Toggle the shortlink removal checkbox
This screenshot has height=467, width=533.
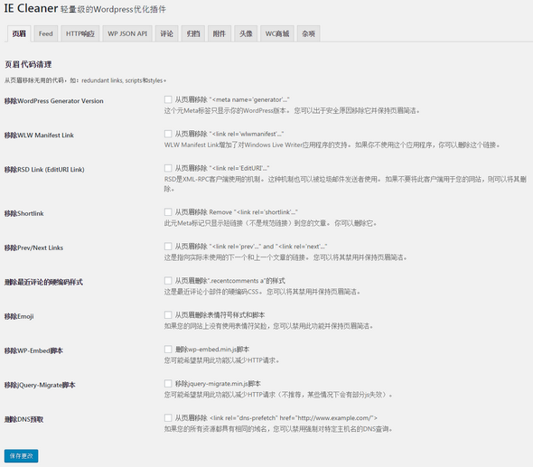pos(168,212)
